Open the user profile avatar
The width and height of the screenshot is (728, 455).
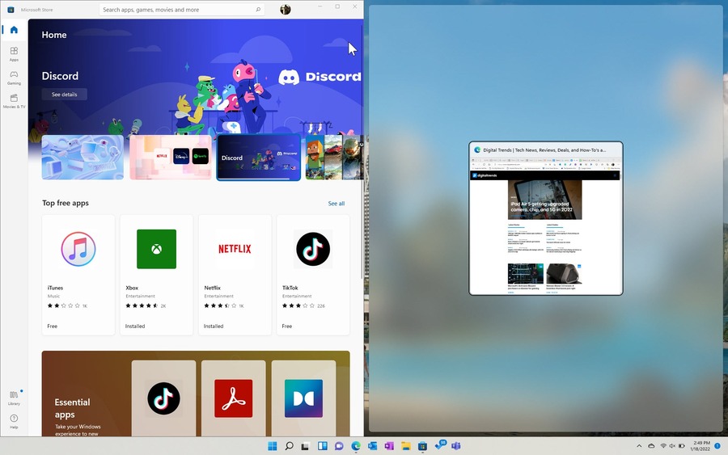point(285,9)
